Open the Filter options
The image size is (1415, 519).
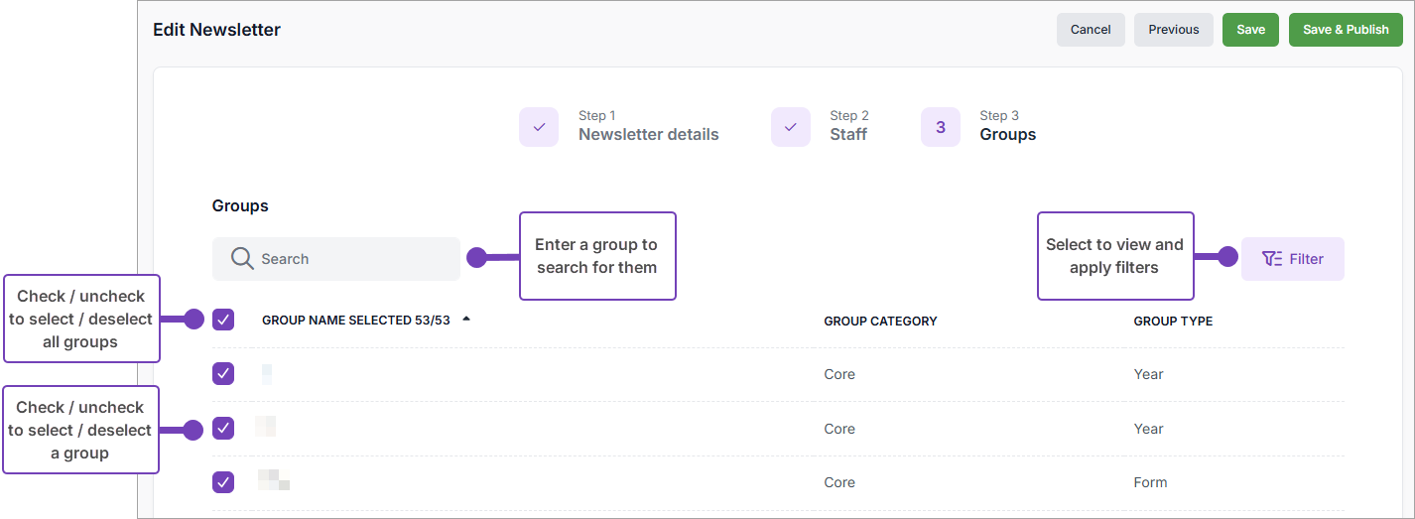[1293, 259]
